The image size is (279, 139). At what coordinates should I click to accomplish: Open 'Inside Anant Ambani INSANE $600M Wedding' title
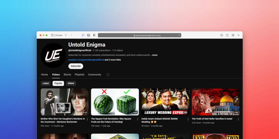(159, 120)
